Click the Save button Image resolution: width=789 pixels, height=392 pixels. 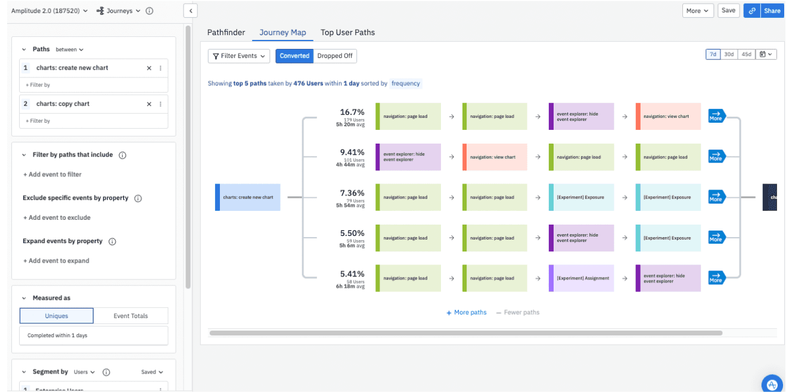point(728,10)
